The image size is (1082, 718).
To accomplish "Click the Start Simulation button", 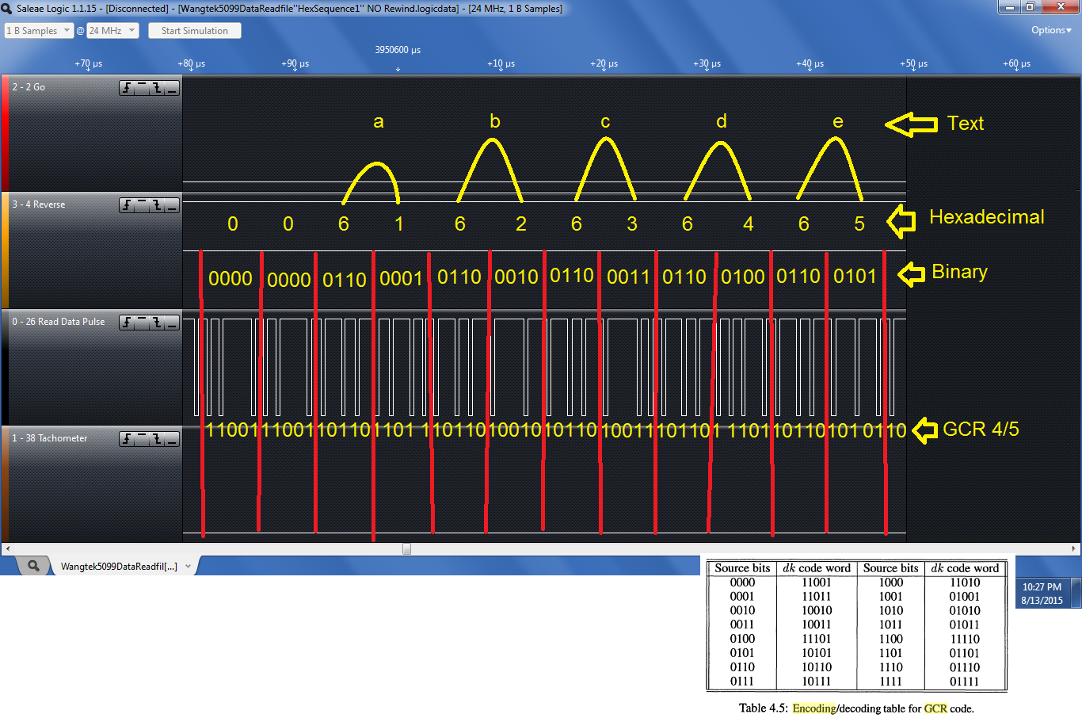I will point(194,31).
